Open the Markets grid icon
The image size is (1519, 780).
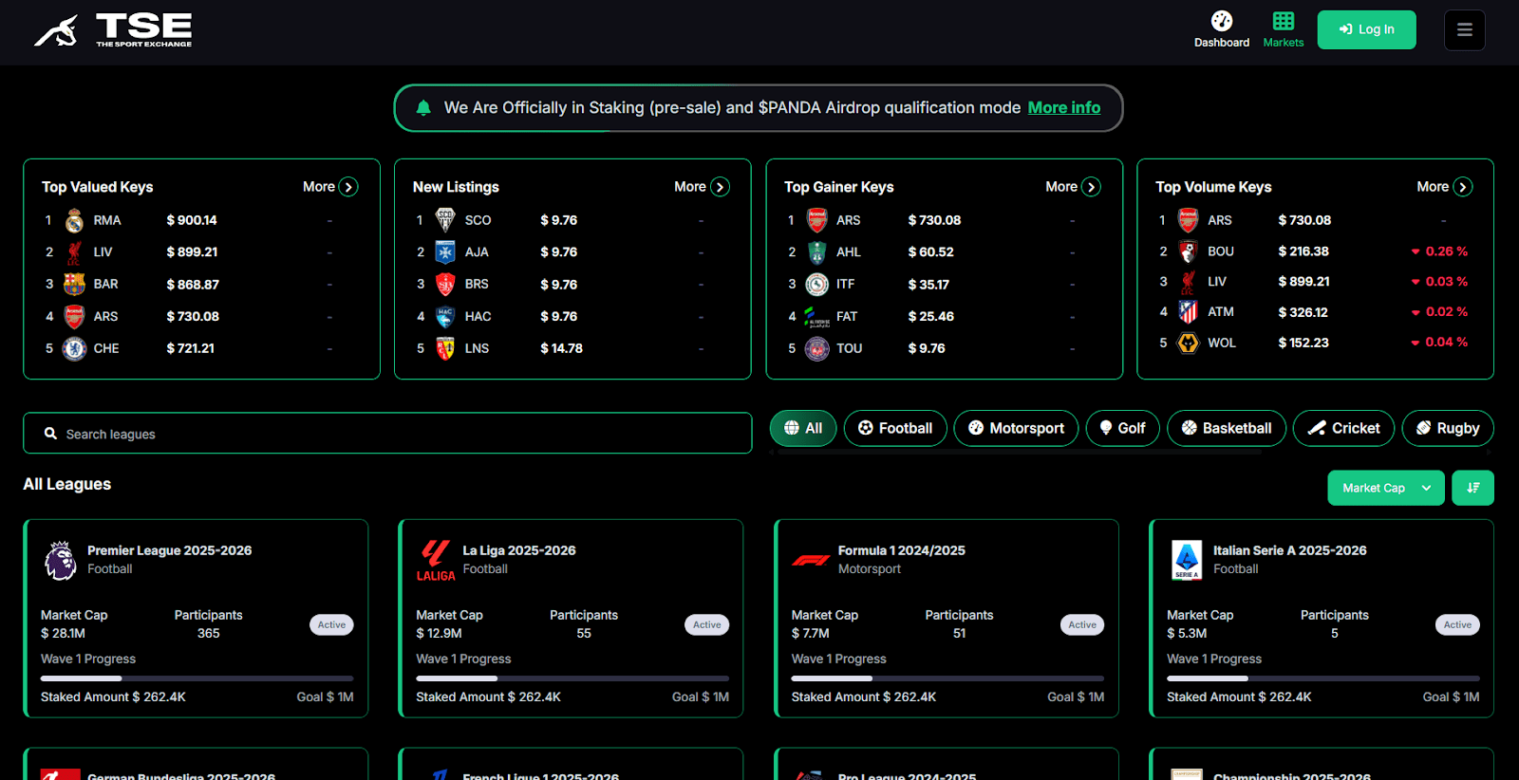tap(1283, 22)
